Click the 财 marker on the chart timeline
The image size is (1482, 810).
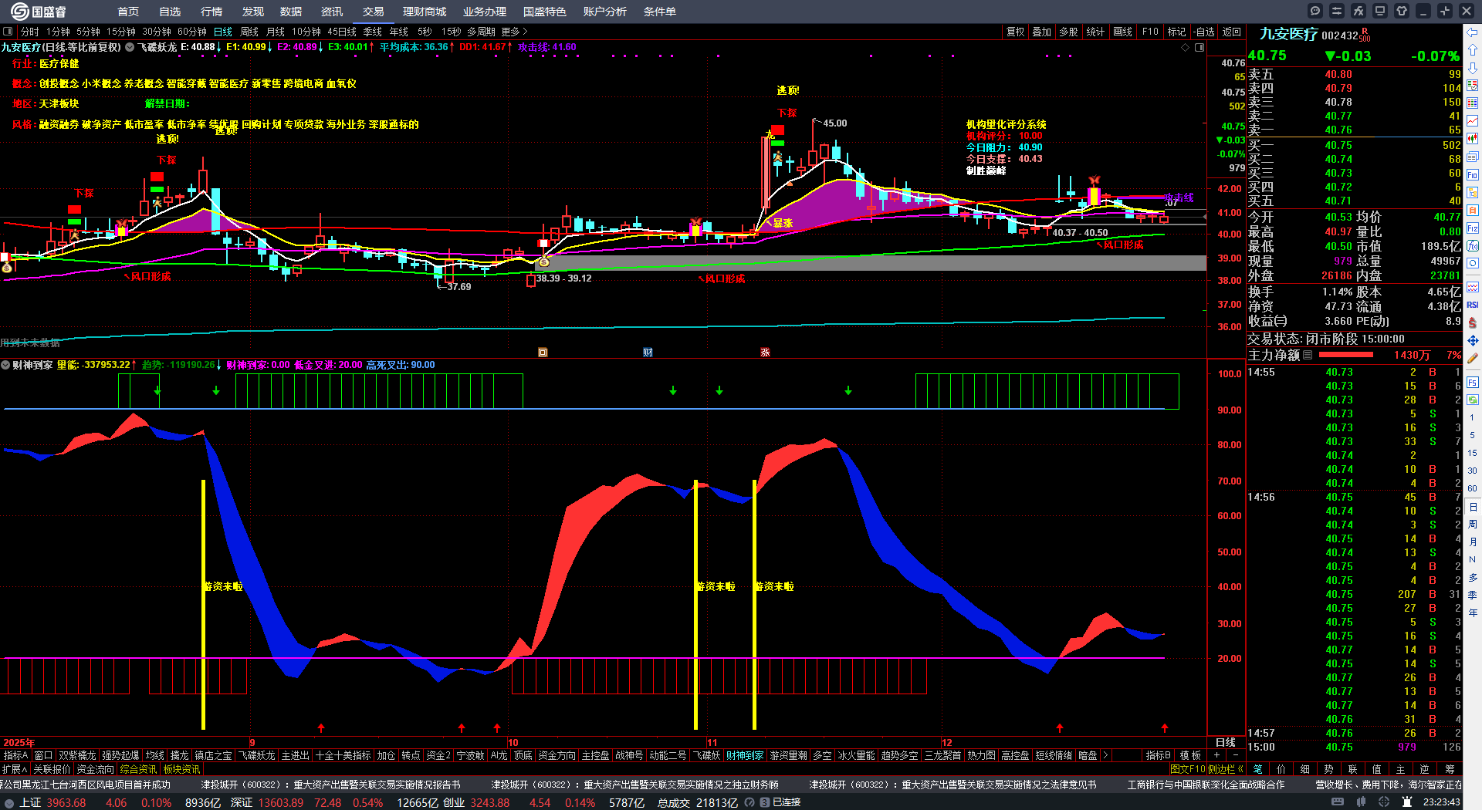648,353
